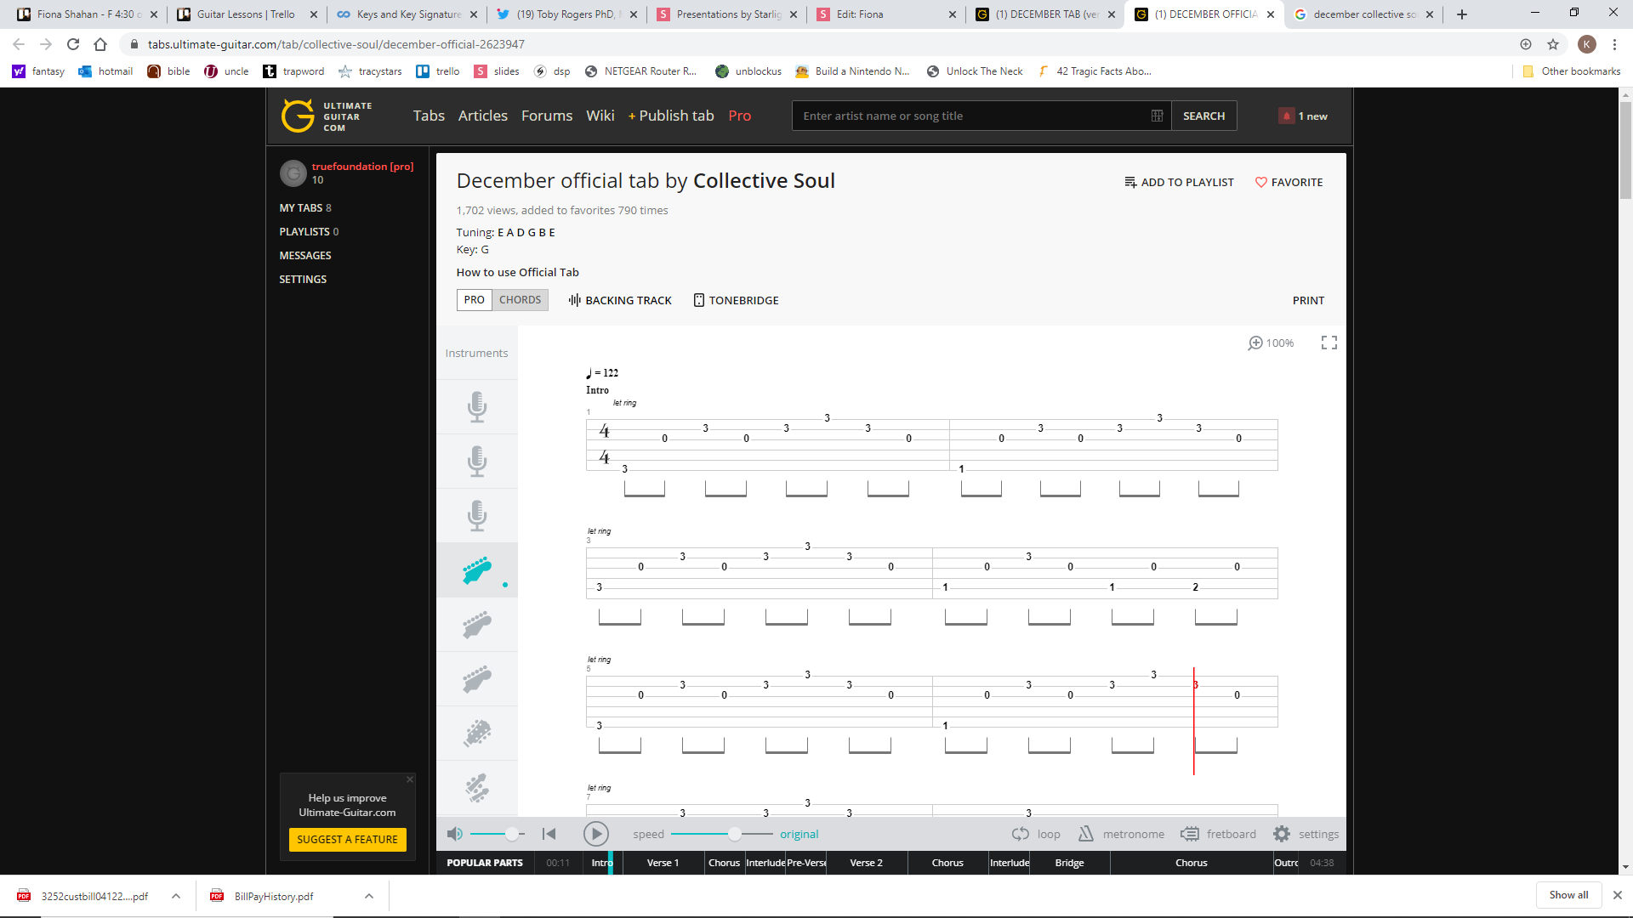
Task: Open the 100% zoom level control
Action: point(1271,343)
